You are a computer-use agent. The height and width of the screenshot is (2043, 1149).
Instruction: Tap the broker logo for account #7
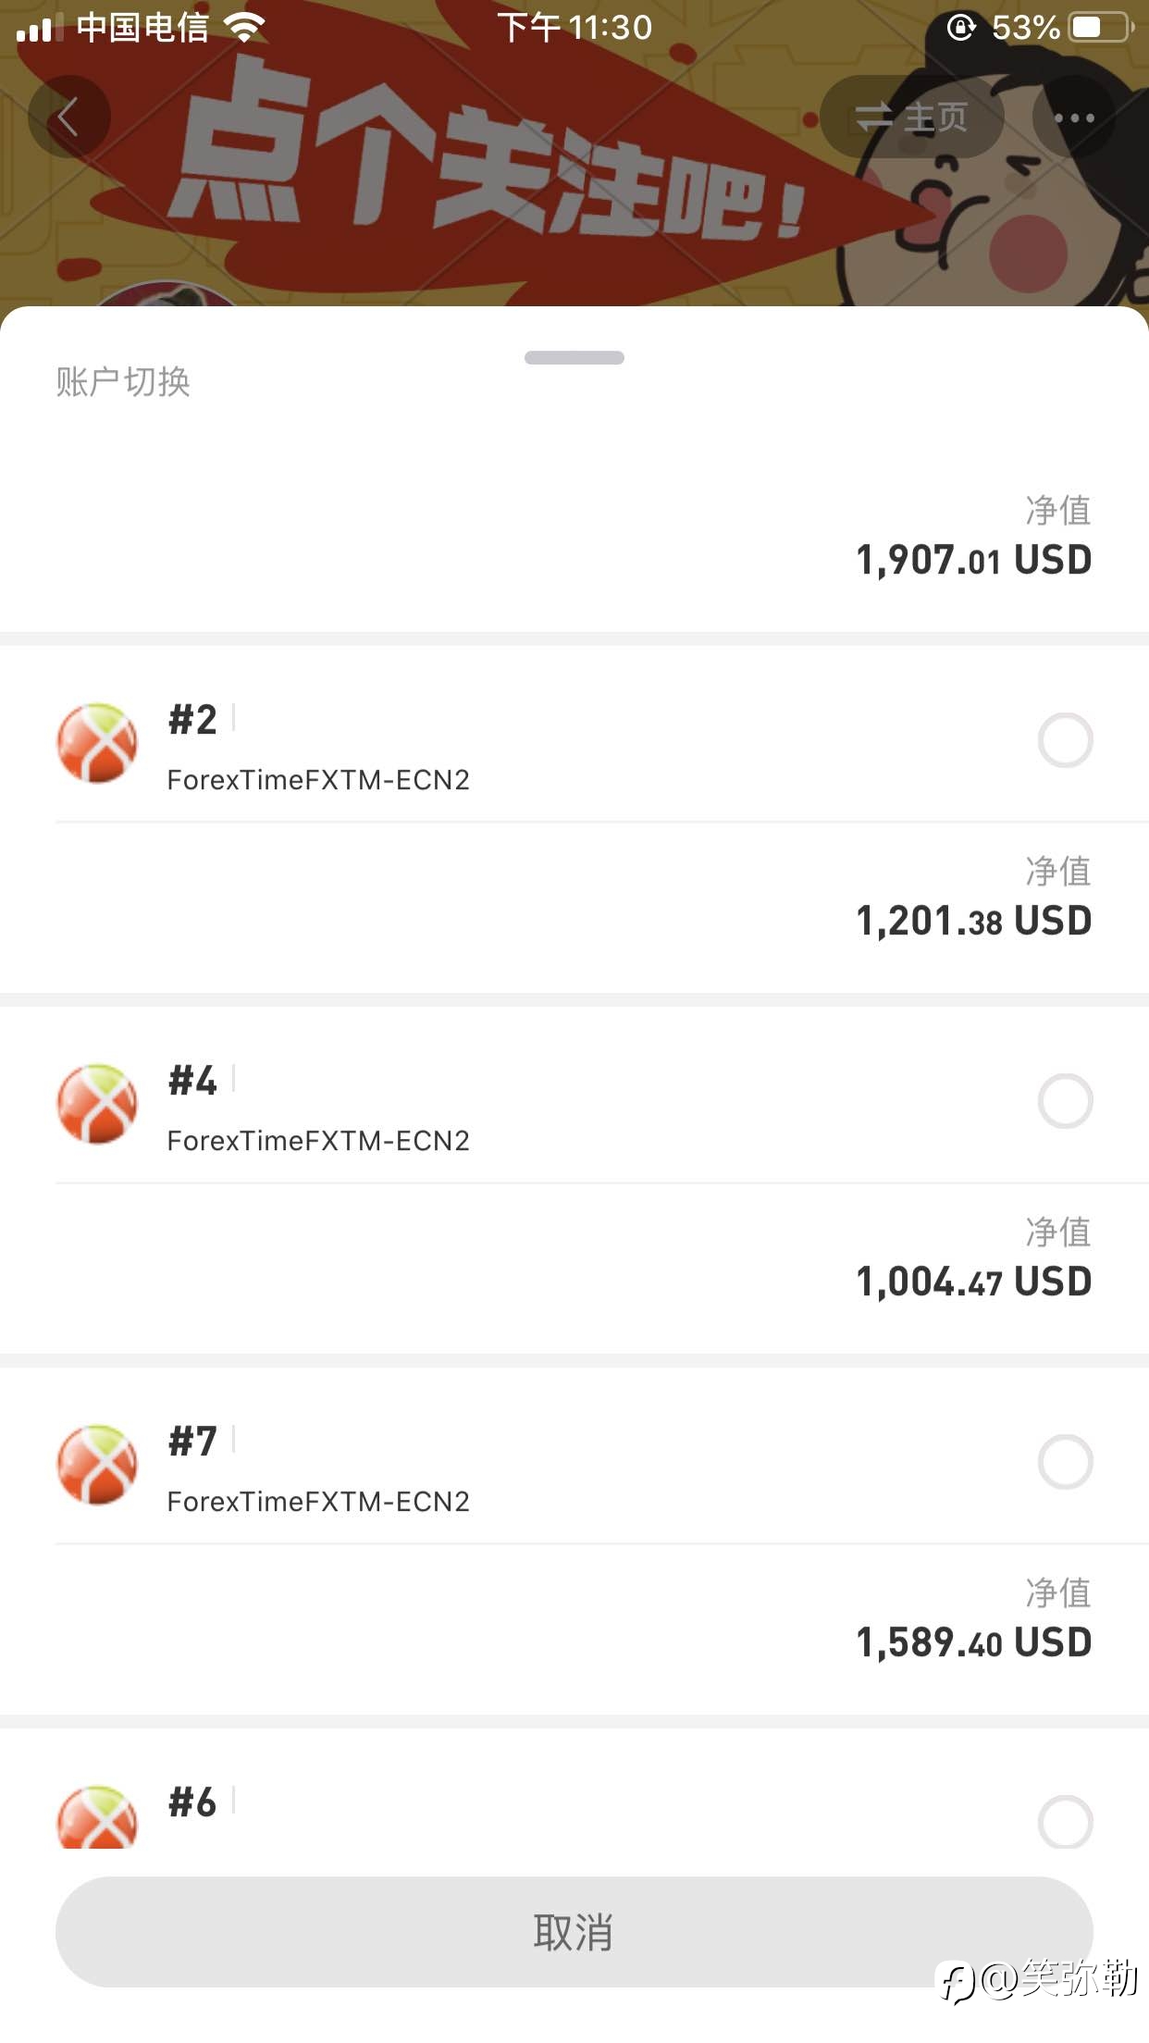click(x=97, y=1465)
